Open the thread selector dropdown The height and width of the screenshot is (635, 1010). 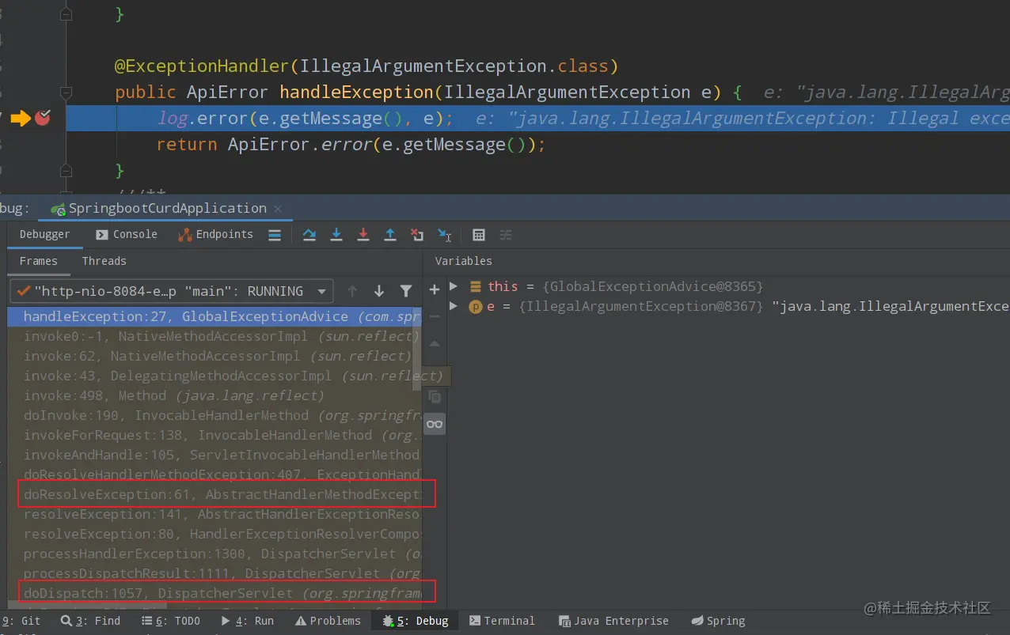coord(170,291)
